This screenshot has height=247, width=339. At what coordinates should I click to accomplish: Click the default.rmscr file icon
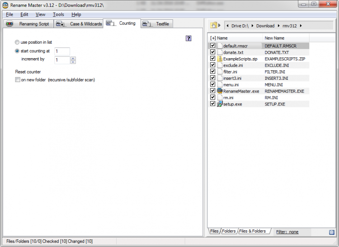tap(220, 46)
